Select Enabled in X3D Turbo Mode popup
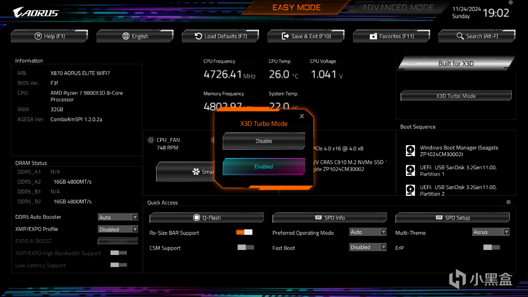Viewport: 528px width, 297px height. coord(264,166)
